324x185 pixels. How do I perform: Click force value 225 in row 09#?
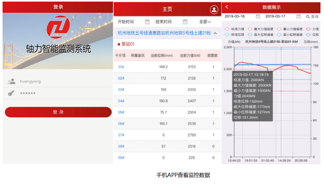[192, 158]
